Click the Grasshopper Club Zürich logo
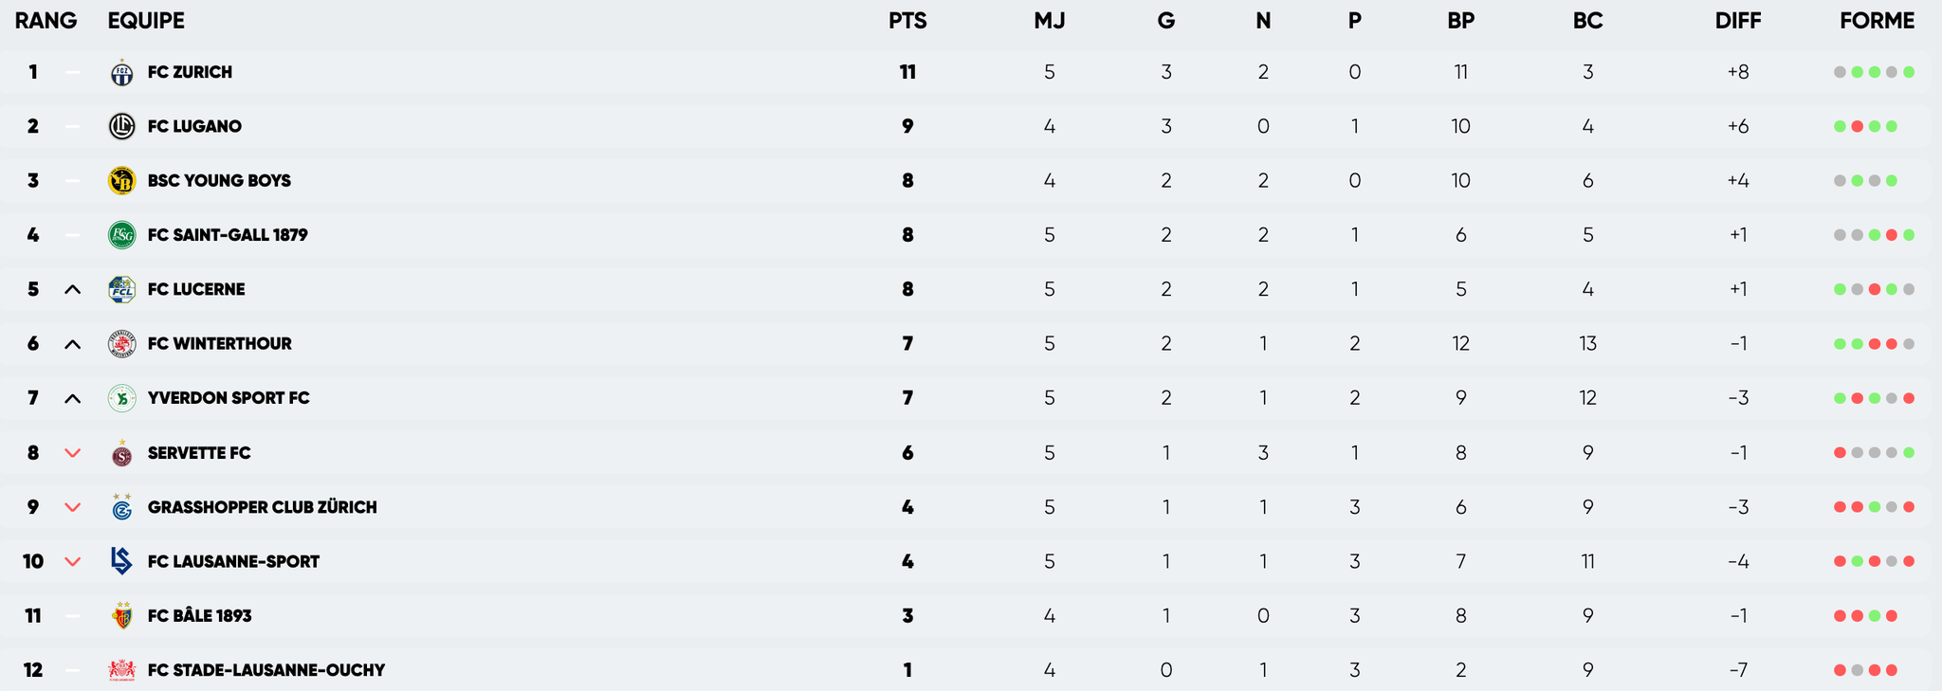Viewport: 1942px width, 691px height. coord(121,508)
